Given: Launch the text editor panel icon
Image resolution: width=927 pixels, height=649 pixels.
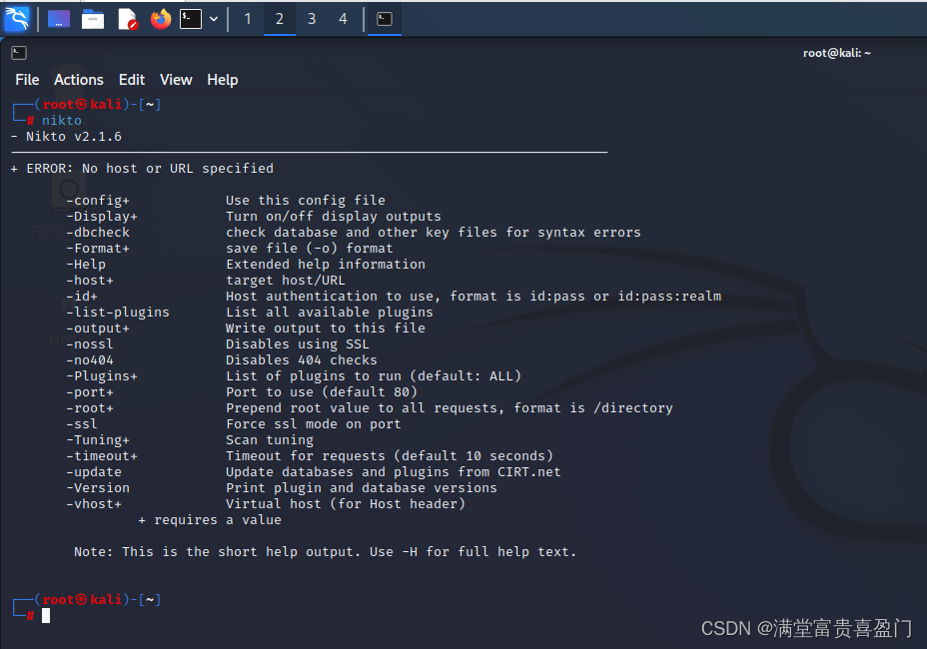Looking at the screenshot, I should (x=128, y=19).
